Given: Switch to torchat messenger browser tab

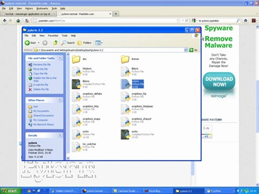Looking at the screenshot, I should (x=28, y=14).
